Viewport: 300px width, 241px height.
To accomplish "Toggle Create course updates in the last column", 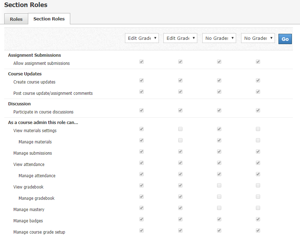I will coord(258,80).
